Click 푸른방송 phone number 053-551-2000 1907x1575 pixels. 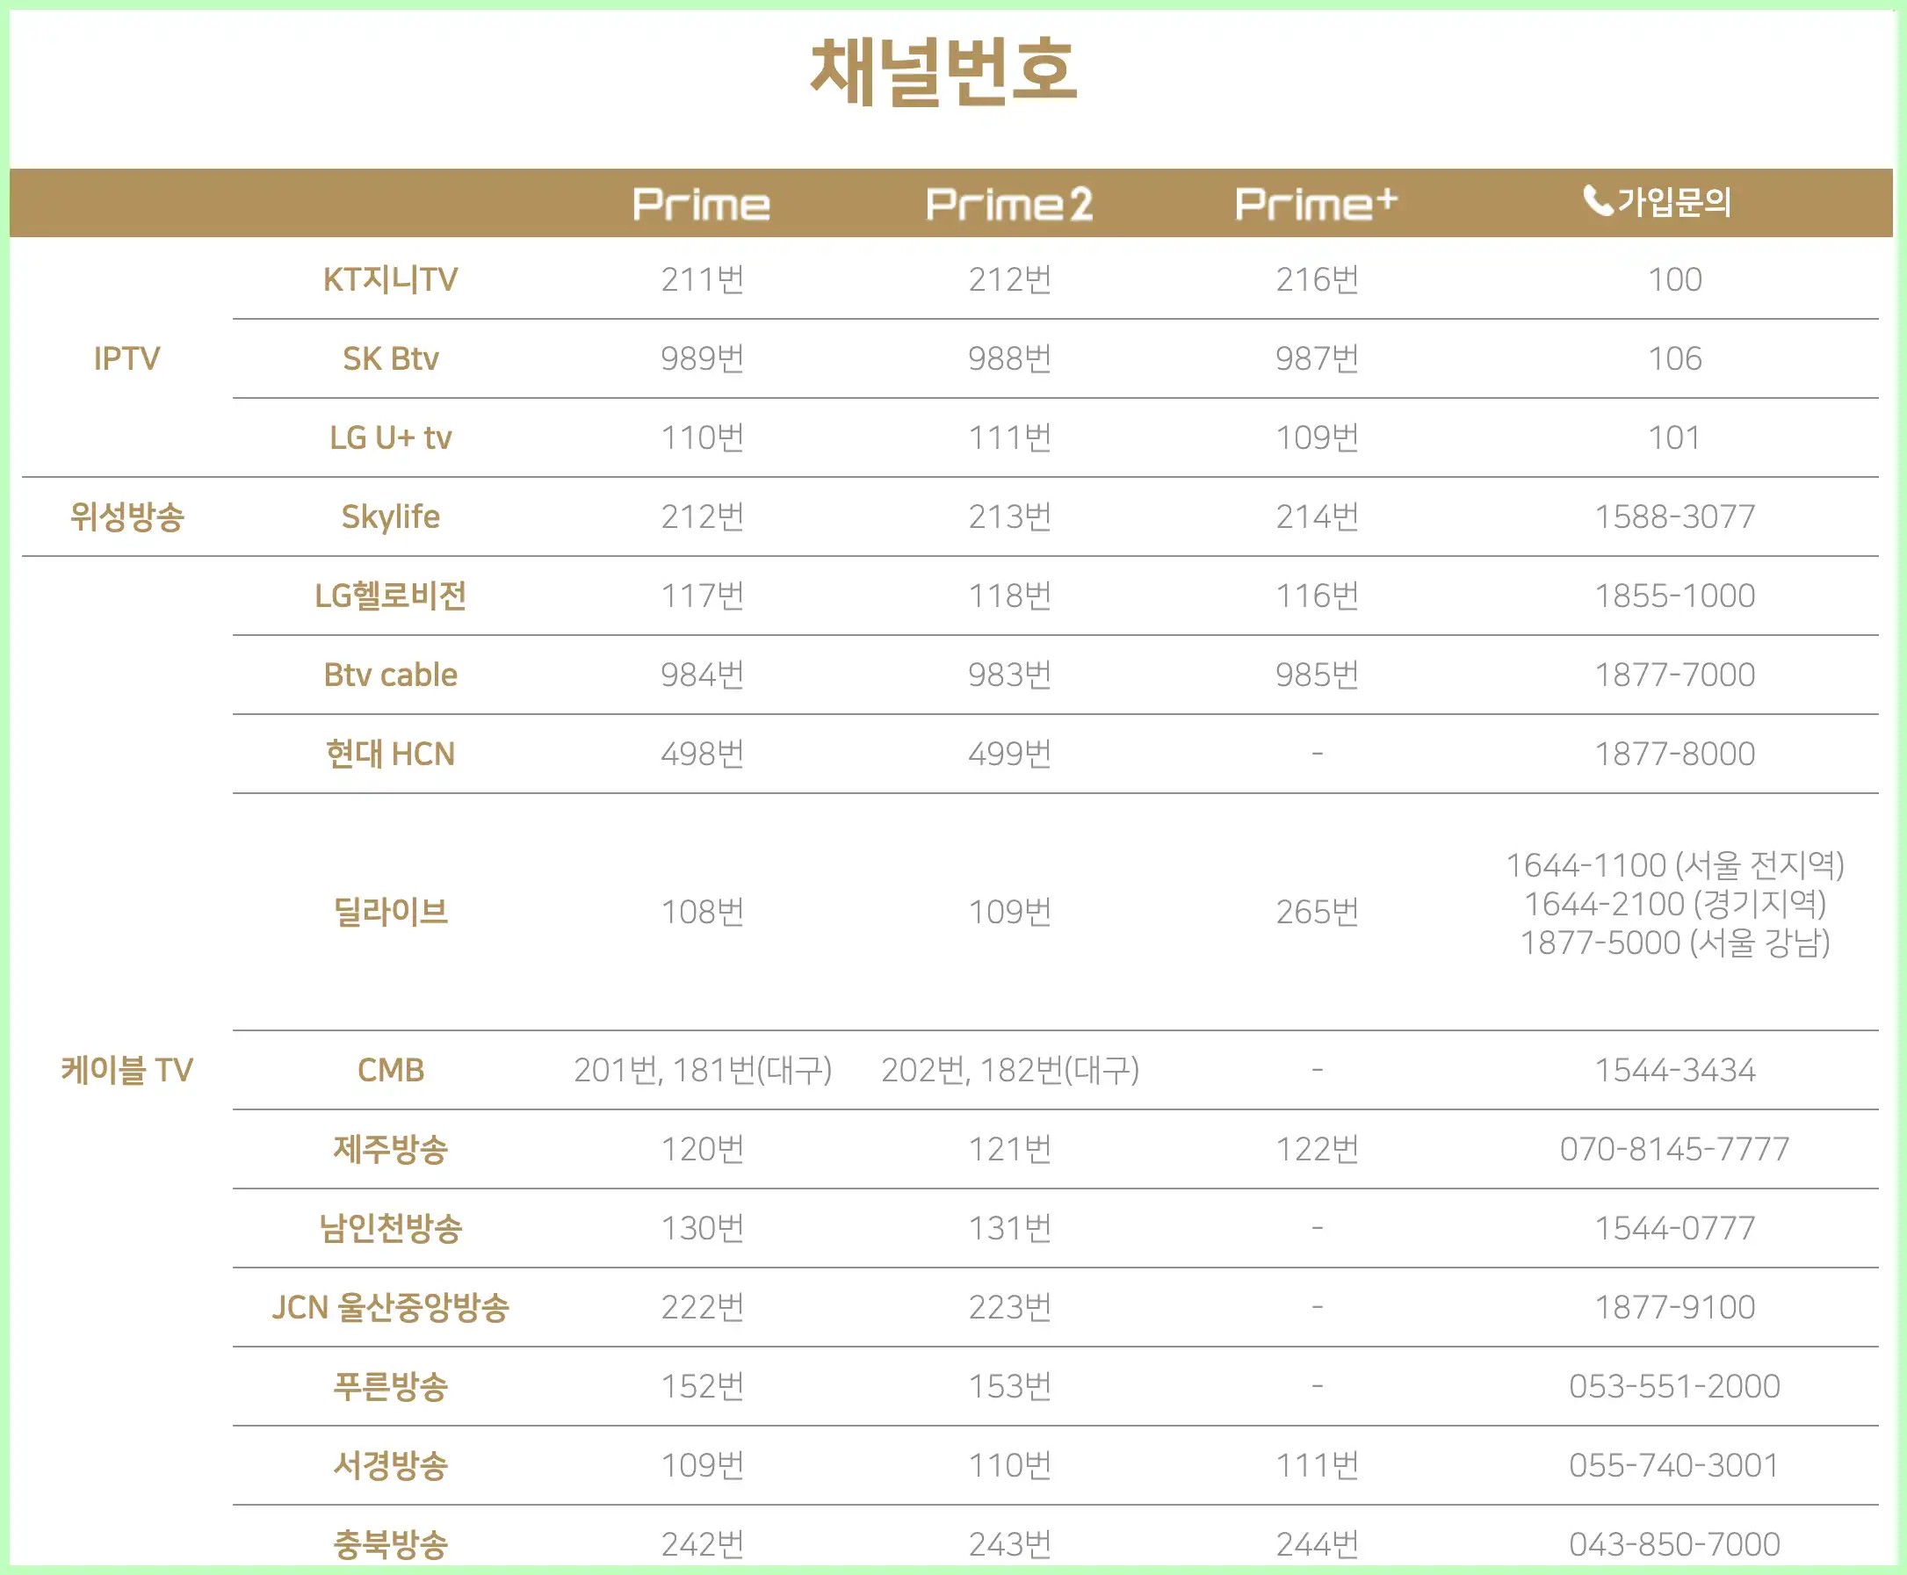(x=1675, y=1385)
